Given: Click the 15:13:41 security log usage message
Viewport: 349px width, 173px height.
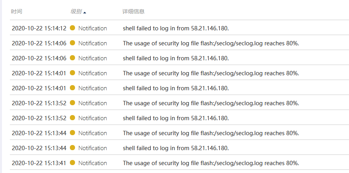Looking at the screenshot, I should 211,163.
